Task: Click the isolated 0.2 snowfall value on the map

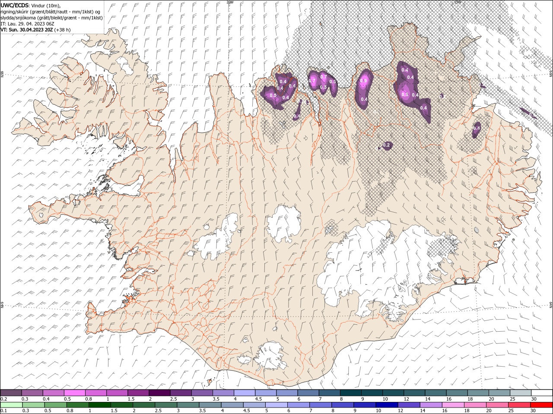Action: (386, 145)
